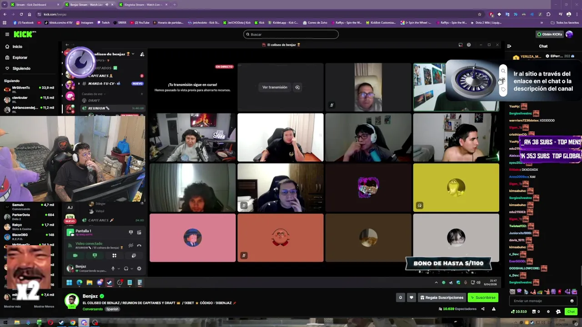Click the Obtén KICKs button
The height and width of the screenshot is (327, 582).
pyautogui.click(x=549, y=34)
